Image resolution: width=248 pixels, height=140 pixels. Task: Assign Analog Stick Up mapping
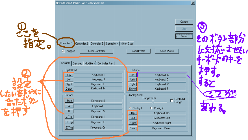[x=133, y=113]
